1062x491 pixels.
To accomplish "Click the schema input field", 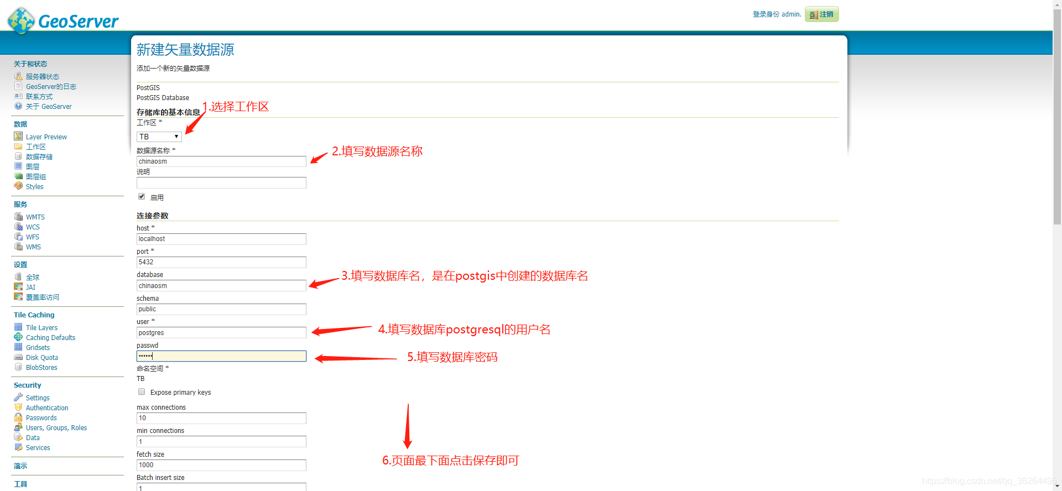I will click(221, 309).
